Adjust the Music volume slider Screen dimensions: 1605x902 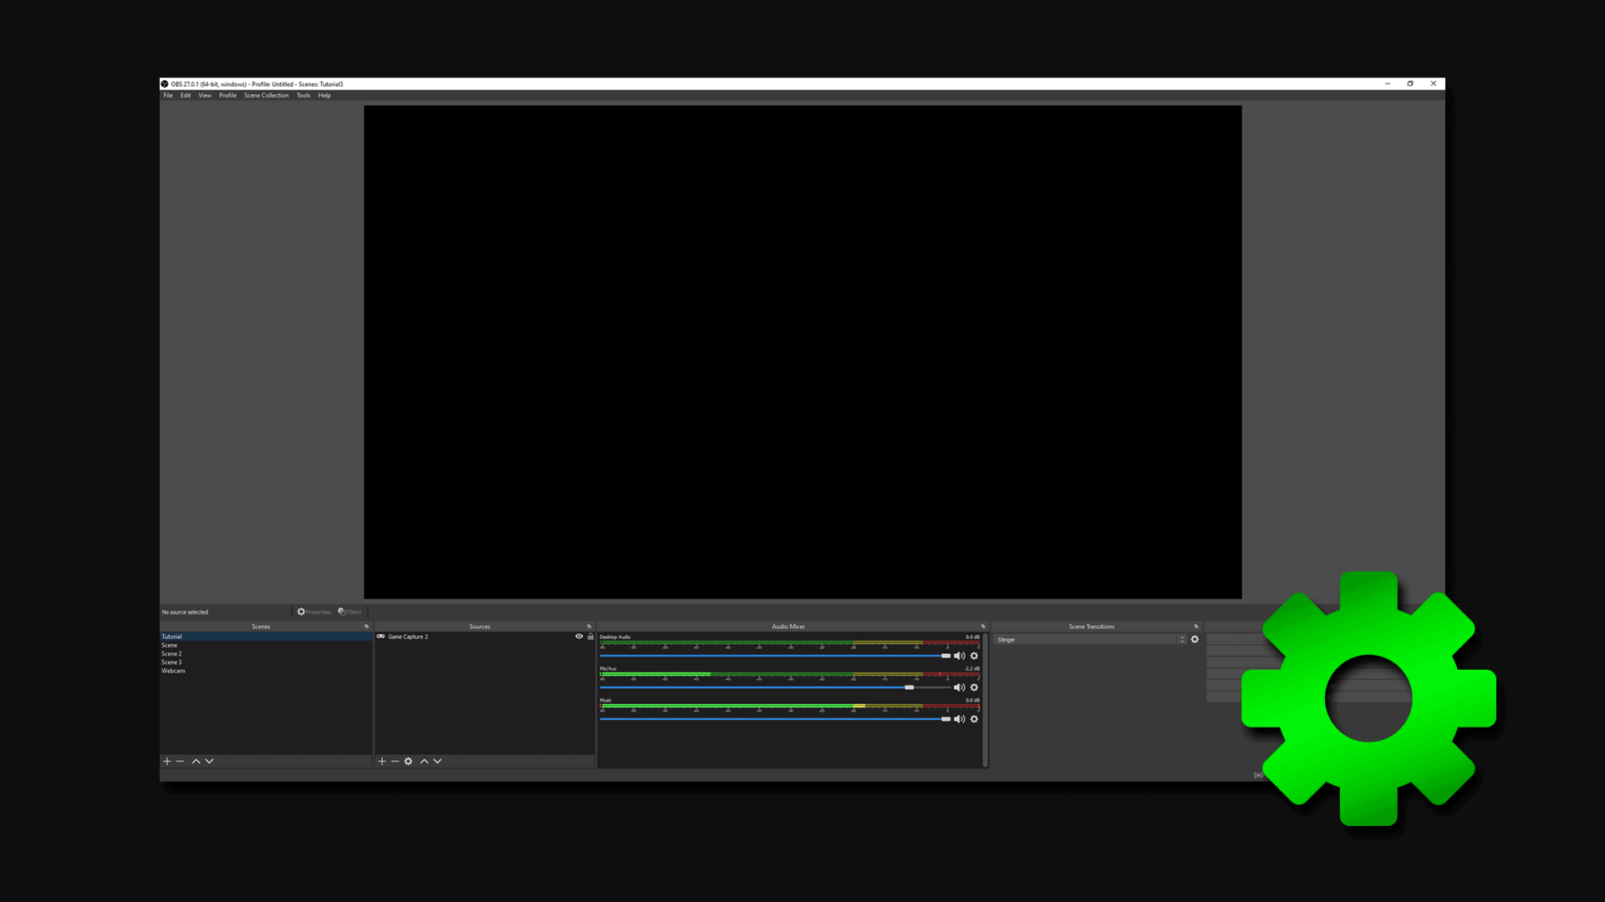click(775, 720)
